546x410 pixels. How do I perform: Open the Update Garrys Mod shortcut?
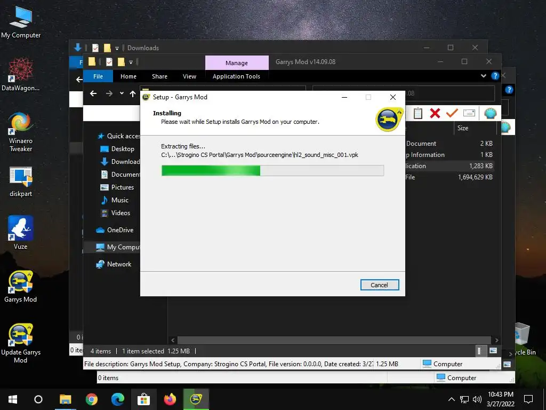[x=21, y=343]
